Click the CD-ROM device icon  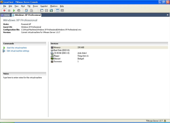[52, 53]
